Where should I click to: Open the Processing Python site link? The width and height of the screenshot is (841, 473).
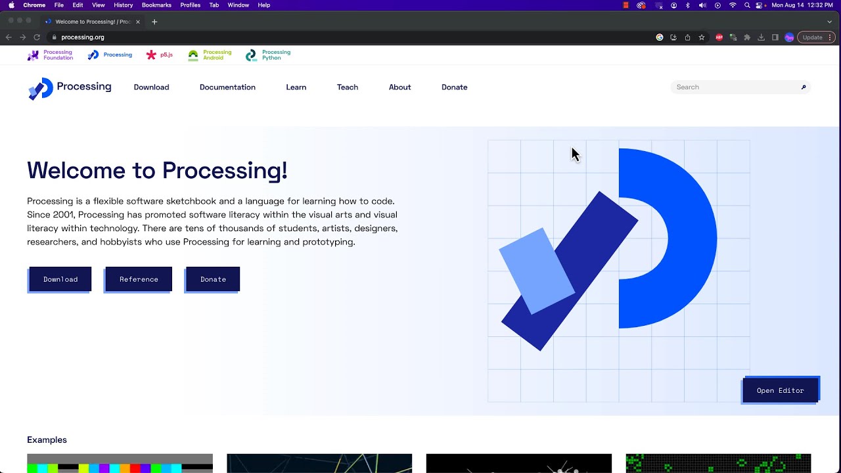coord(268,55)
